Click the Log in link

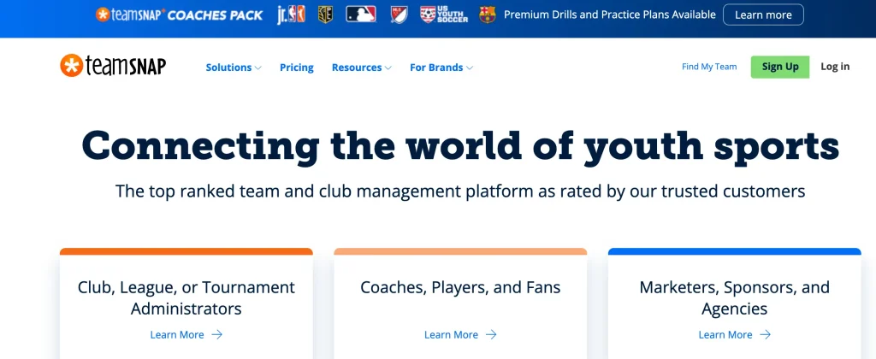[x=835, y=67]
